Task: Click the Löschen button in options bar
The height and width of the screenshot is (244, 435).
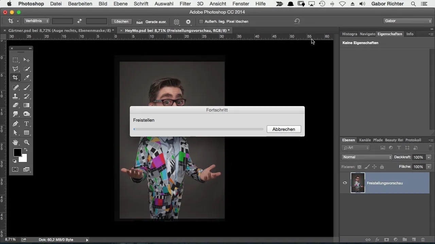Action: pyautogui.click(x=121, y=21)
